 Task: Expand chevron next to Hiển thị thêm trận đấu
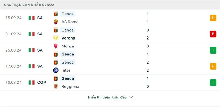click(131, 97)
